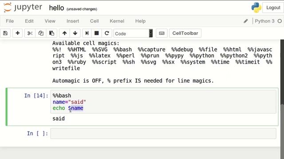Click the %%python2 magic in the output

[234, 56]
